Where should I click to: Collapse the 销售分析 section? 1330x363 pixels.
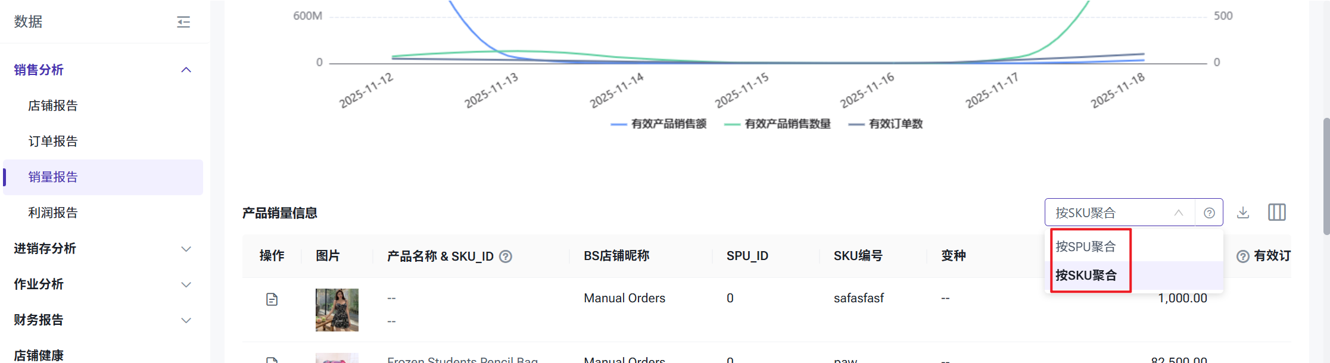point(186,70)
